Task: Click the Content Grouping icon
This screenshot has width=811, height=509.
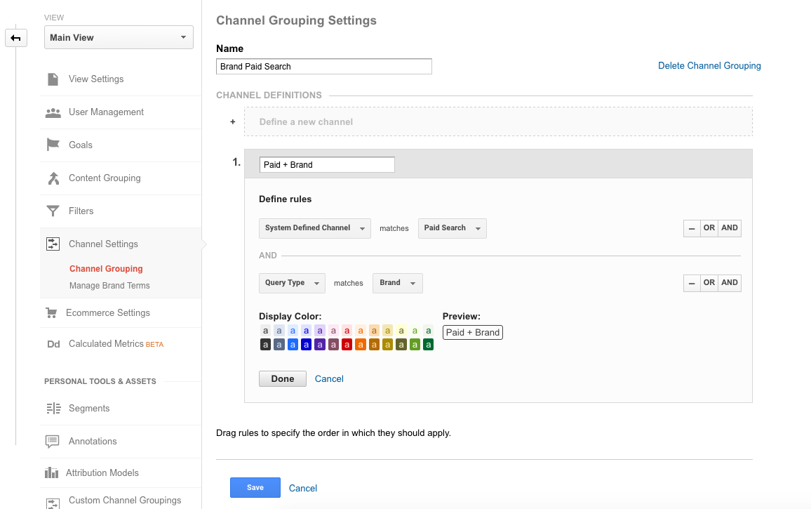Action: (53, 178)
